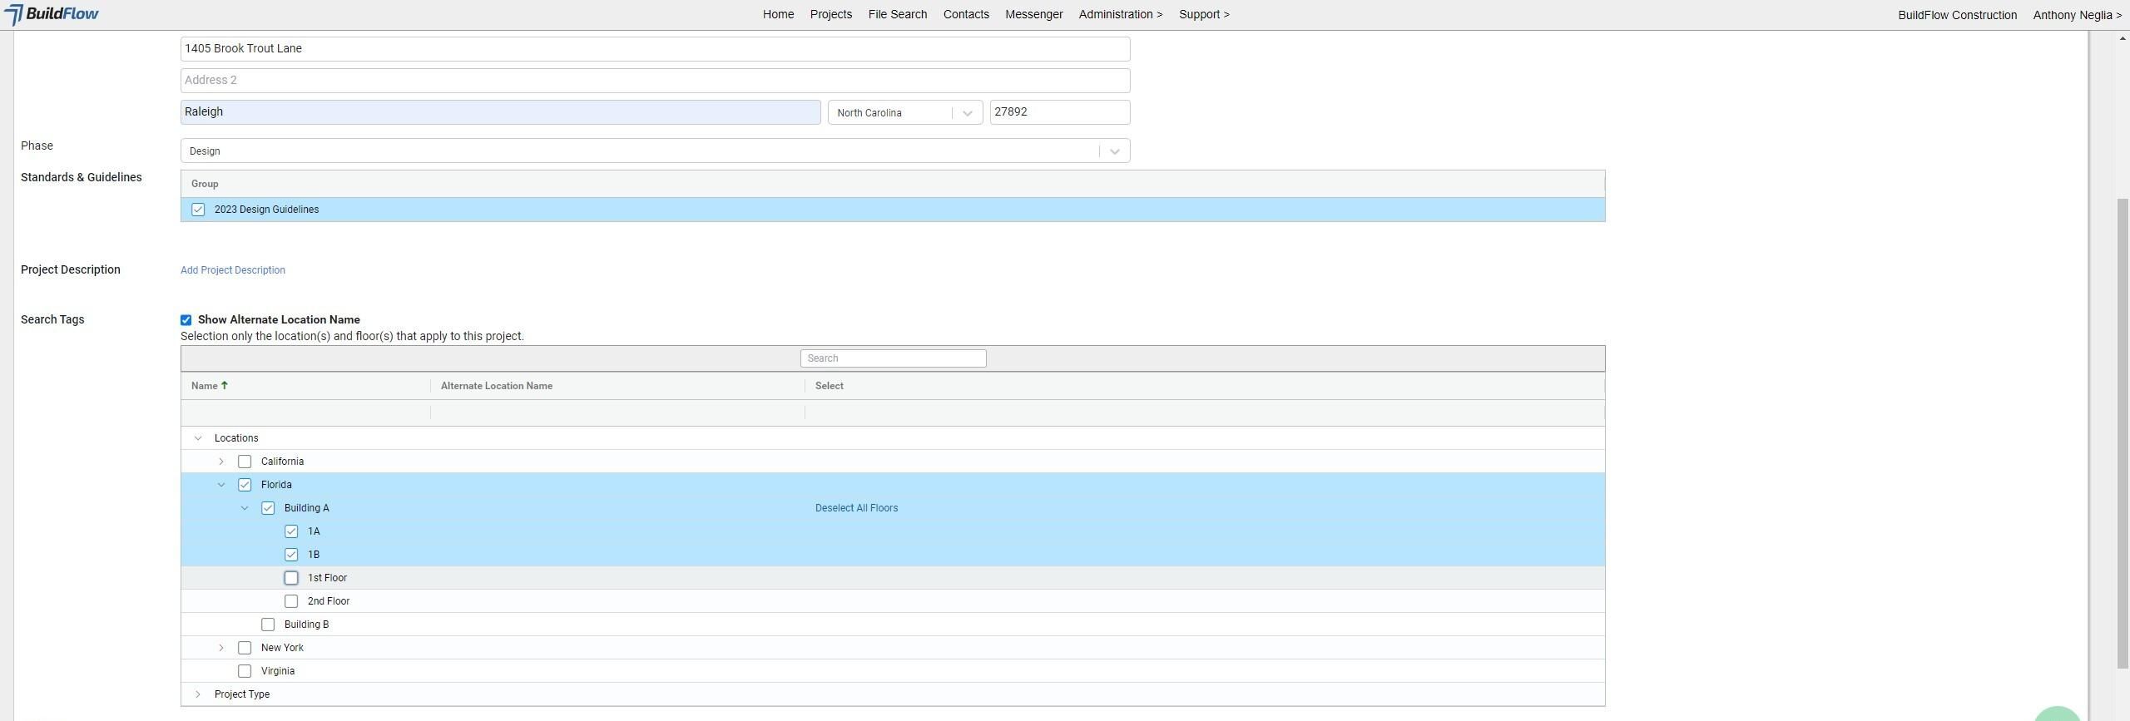
Task: Open the Anthony Neglia user menu
Action: click(x=2078, y=15)
